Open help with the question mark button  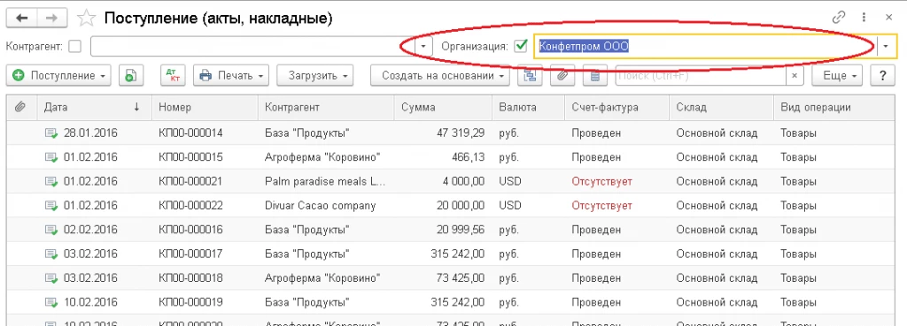tap(883, 76)
